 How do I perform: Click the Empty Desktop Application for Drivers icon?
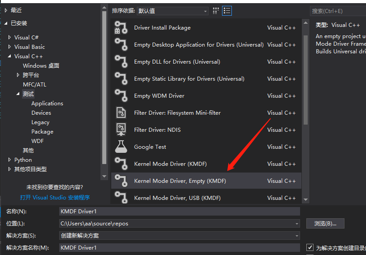click(121, 44)
